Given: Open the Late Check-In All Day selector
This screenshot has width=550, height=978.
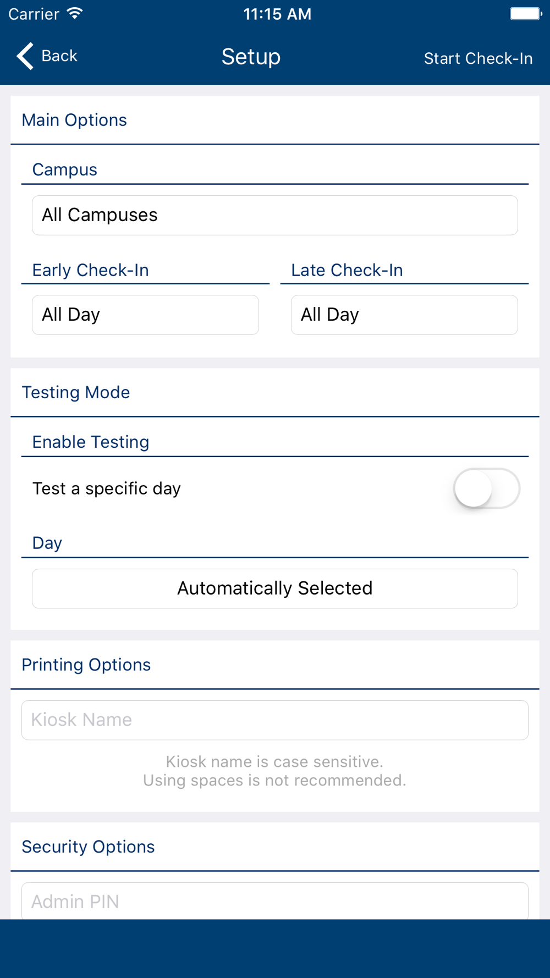Looking at the screenshot, I should tap(404, 315).
